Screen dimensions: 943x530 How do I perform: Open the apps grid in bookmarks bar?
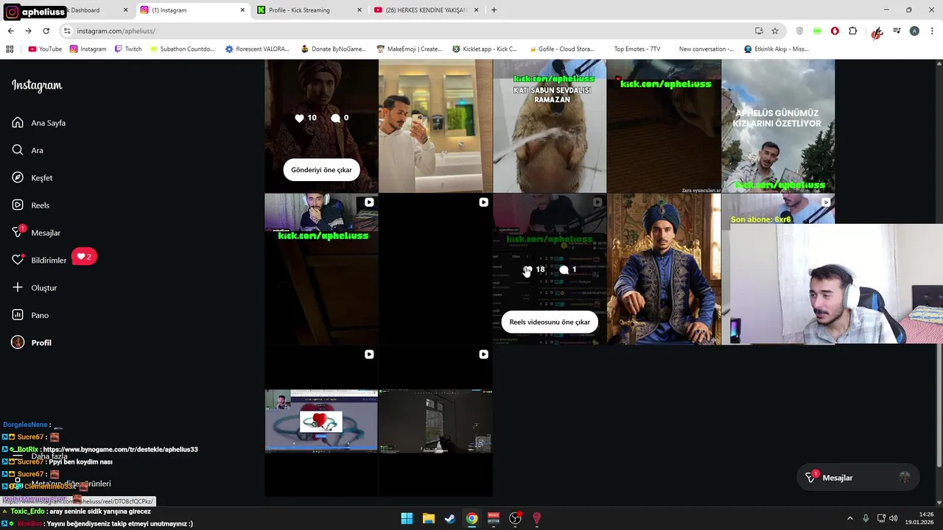(10, 49)
